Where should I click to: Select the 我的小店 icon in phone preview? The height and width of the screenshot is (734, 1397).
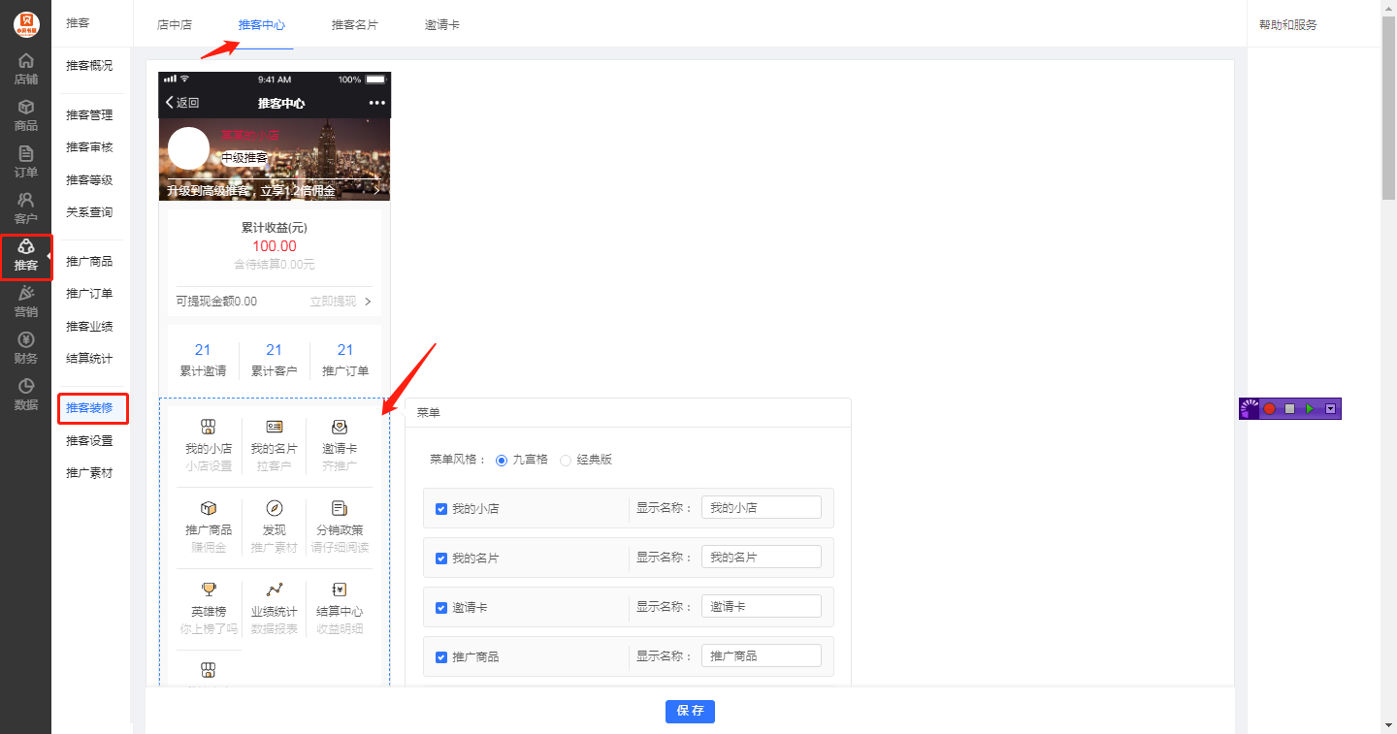pyautogui.click(x=208, y=427)
